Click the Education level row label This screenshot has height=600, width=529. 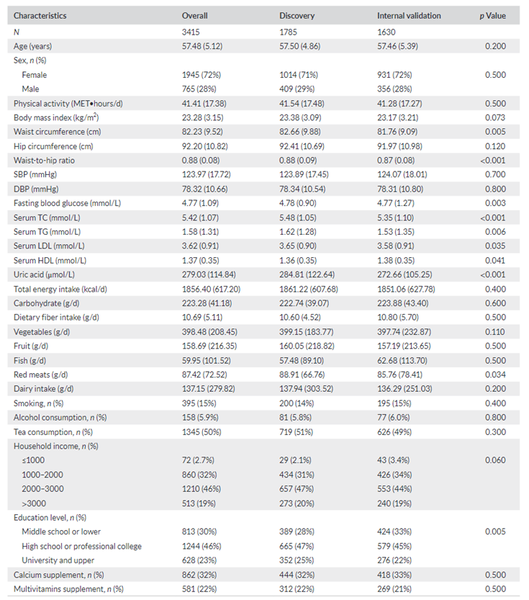pyautogui.click(x=50, y=517)
